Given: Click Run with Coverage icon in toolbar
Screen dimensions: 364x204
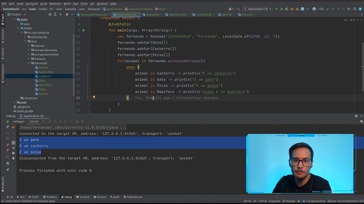Looking at the screenshot, I should click(x=287, y=9).
